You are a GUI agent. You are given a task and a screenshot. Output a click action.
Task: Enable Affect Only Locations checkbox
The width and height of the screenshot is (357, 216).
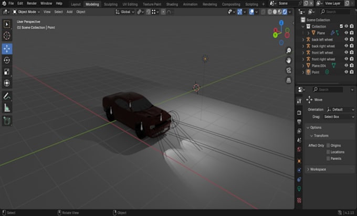(328, 152)
